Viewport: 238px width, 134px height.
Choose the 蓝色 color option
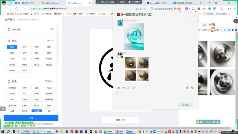(24, 53)
